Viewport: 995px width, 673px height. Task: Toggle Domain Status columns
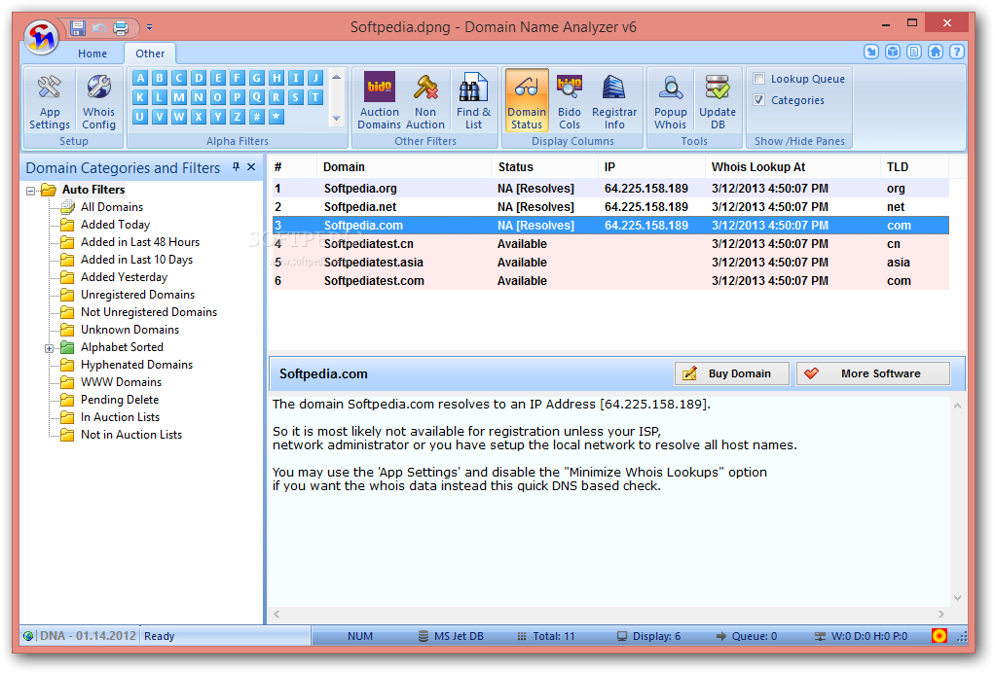tap(527, 101)
